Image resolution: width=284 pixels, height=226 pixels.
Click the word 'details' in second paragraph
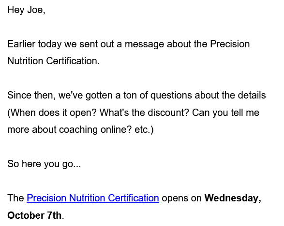pos(252,95)
